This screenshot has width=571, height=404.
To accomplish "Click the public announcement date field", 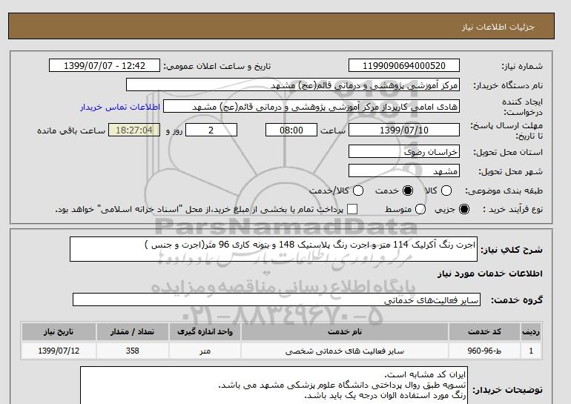I will 105,65.
